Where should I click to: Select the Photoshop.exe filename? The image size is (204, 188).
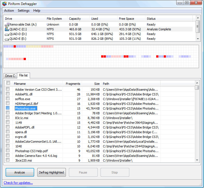(25, 108)
